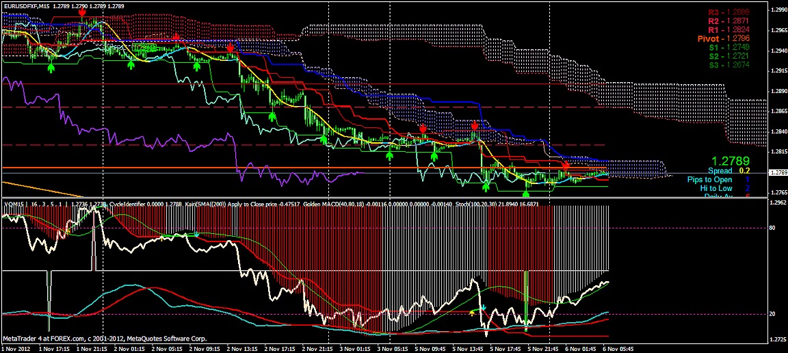This screenshot has height=353, width=788.
Task: Click the red sell arrow near 1 Nov 21:15
Action: 82,12
